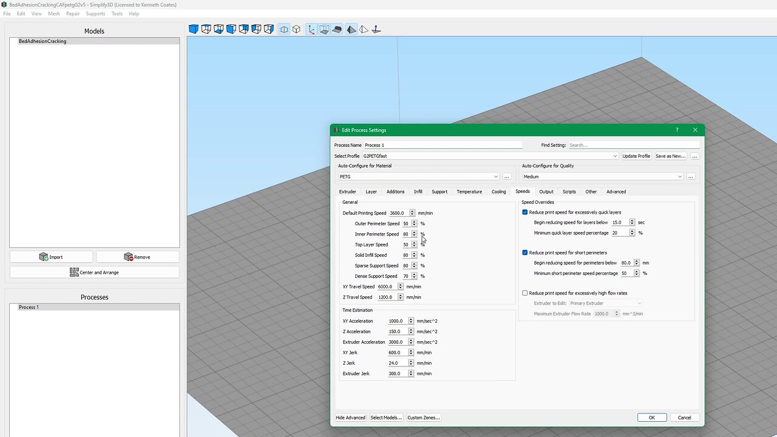Image resolution: width=777 pixels, height=437 pixels.
Task: Open the Additions tab
Action: pyautogui.click(x=396, y=192)
